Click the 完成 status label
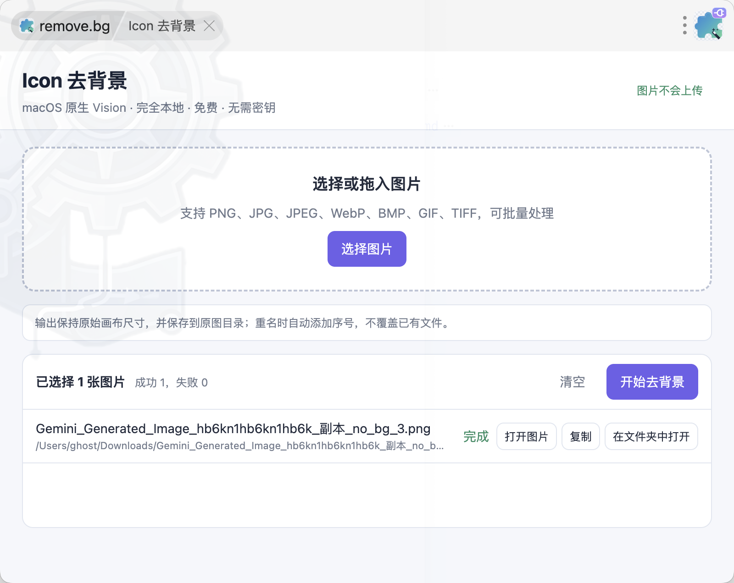 pos(476,436)
